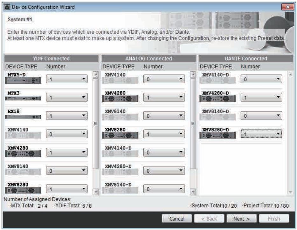Click the ANALOG Connected column header
The height and width of the screenshot is (230, 297).
pyautogui.click(x=148, y=59)
